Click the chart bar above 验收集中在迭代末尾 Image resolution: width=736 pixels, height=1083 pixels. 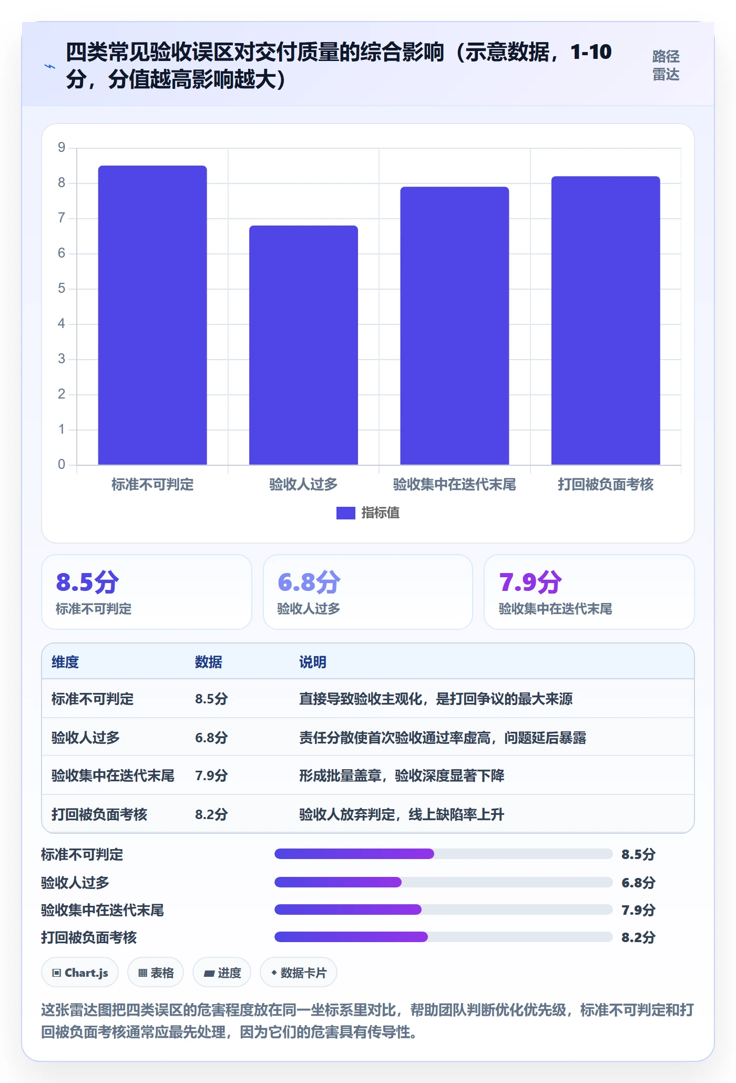(x=455, y=325)
